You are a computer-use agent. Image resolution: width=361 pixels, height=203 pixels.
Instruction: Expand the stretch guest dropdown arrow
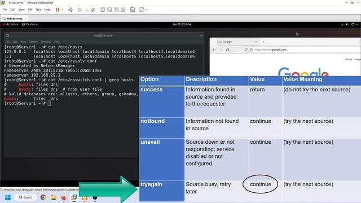(x=147, y=10)
